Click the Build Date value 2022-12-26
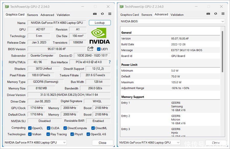230x149 pixels. (x=178, y=44)
